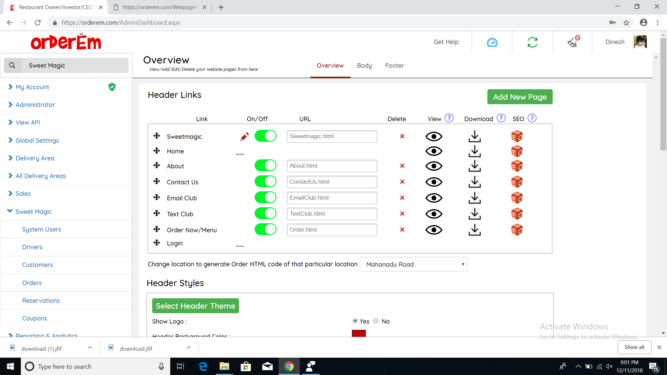The image size is (667, 375).
Task: Collapse the Sweet Magic sidebar section
Action: (x=33, y=211)
